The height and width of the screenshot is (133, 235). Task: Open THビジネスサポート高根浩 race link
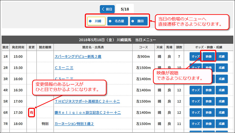pos(87,101)
